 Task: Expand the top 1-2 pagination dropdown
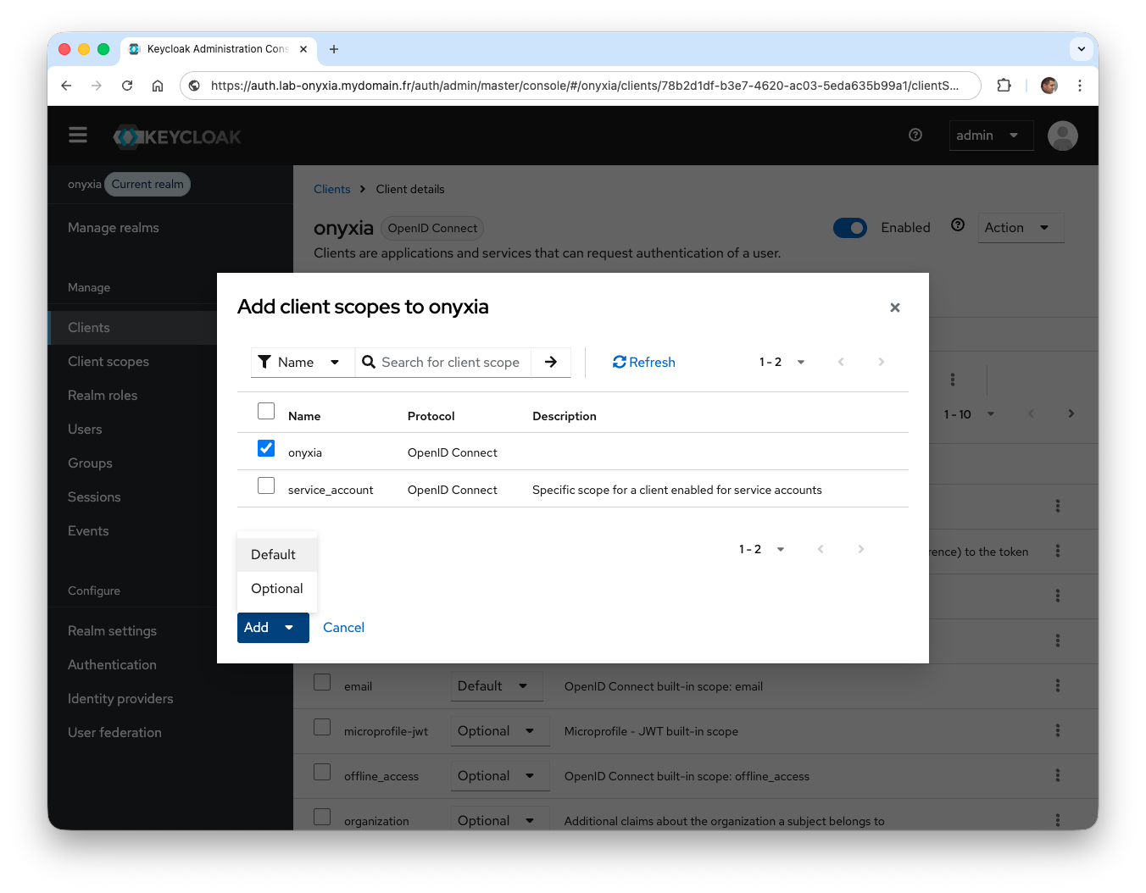click(782, 362)
